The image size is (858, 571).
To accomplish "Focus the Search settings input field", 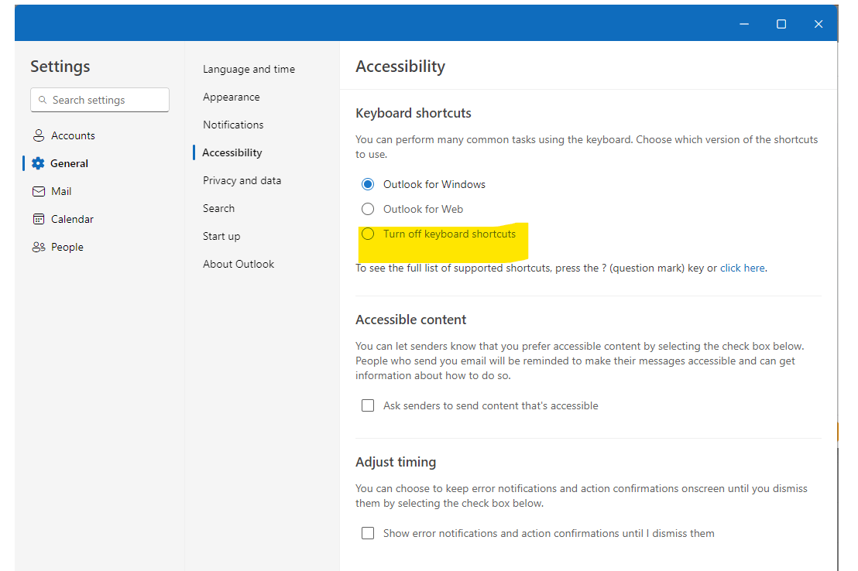I will point(100,100).
